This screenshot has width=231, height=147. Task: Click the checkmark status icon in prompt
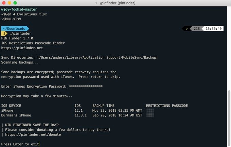[x=186, y=29]
